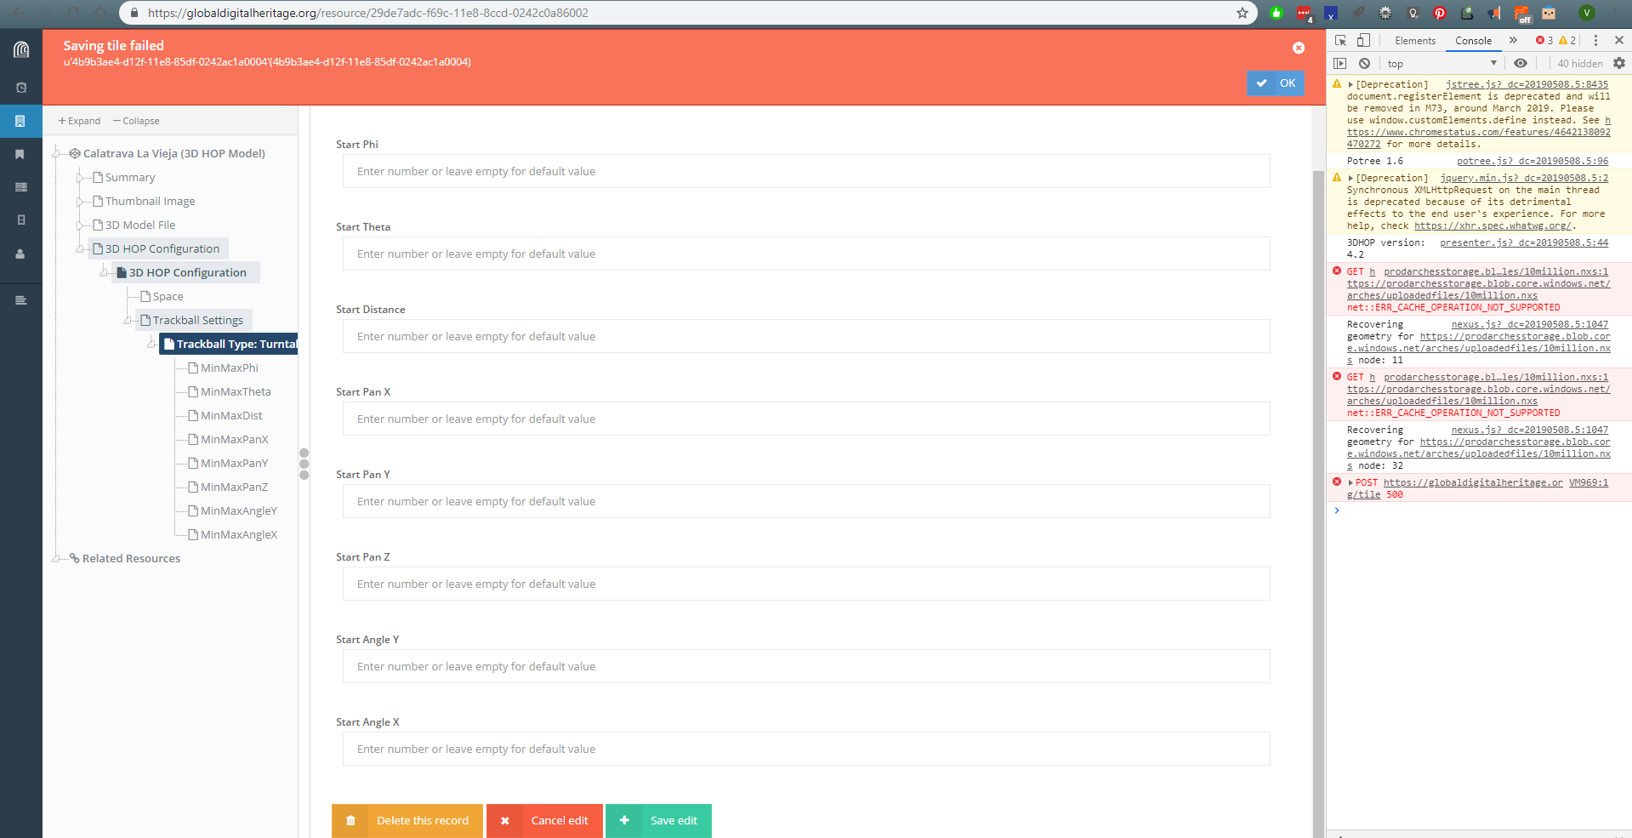
Task: Clear the DevTools console
Action: [1364, 63]
